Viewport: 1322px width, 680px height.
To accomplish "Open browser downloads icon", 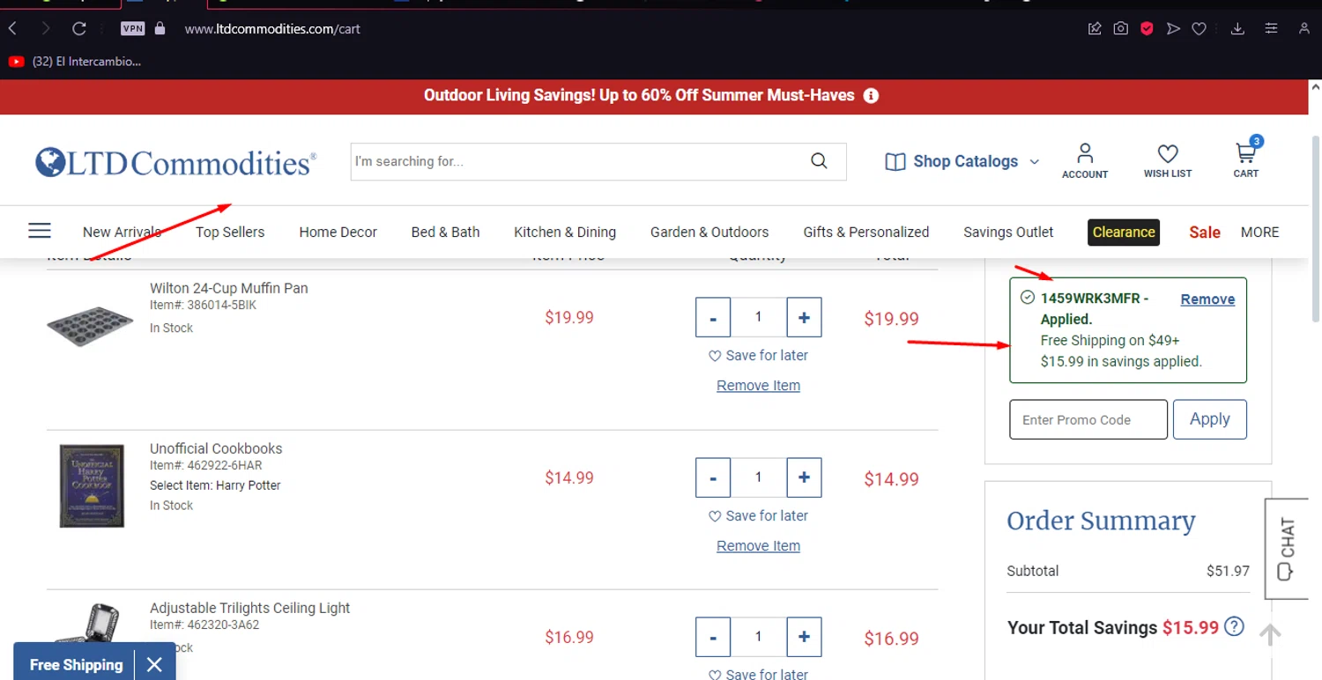I will coord(1237,28).
